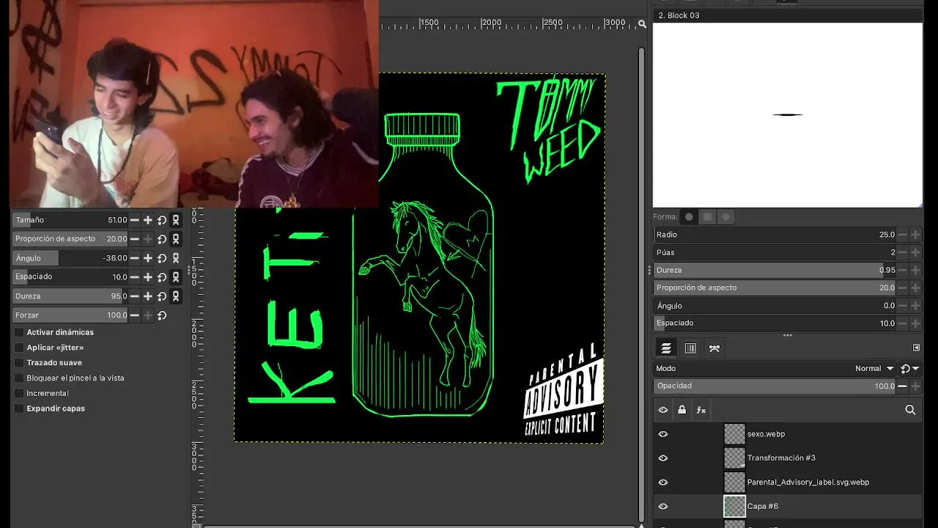Click the fx effects header icon
Image resolution: width=938 pixels, height=528 pixels.
(701, 410)
